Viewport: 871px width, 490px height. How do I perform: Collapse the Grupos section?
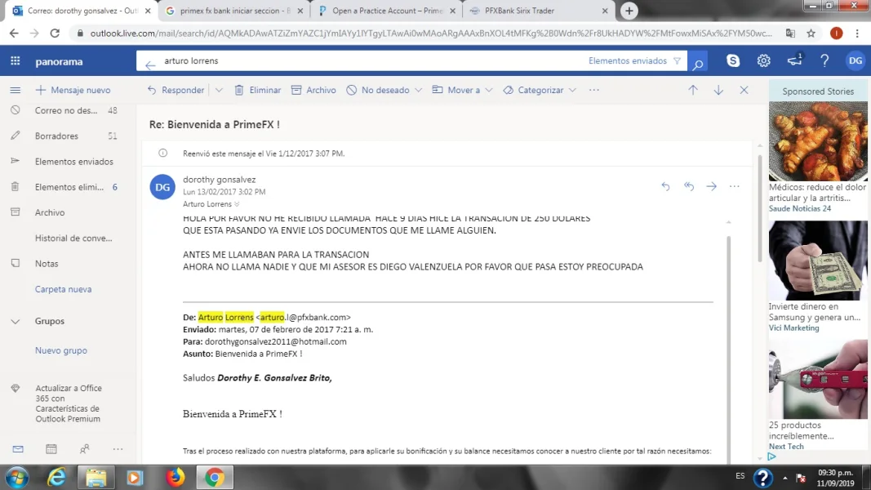pyautogui.click(x=15, y=322)
